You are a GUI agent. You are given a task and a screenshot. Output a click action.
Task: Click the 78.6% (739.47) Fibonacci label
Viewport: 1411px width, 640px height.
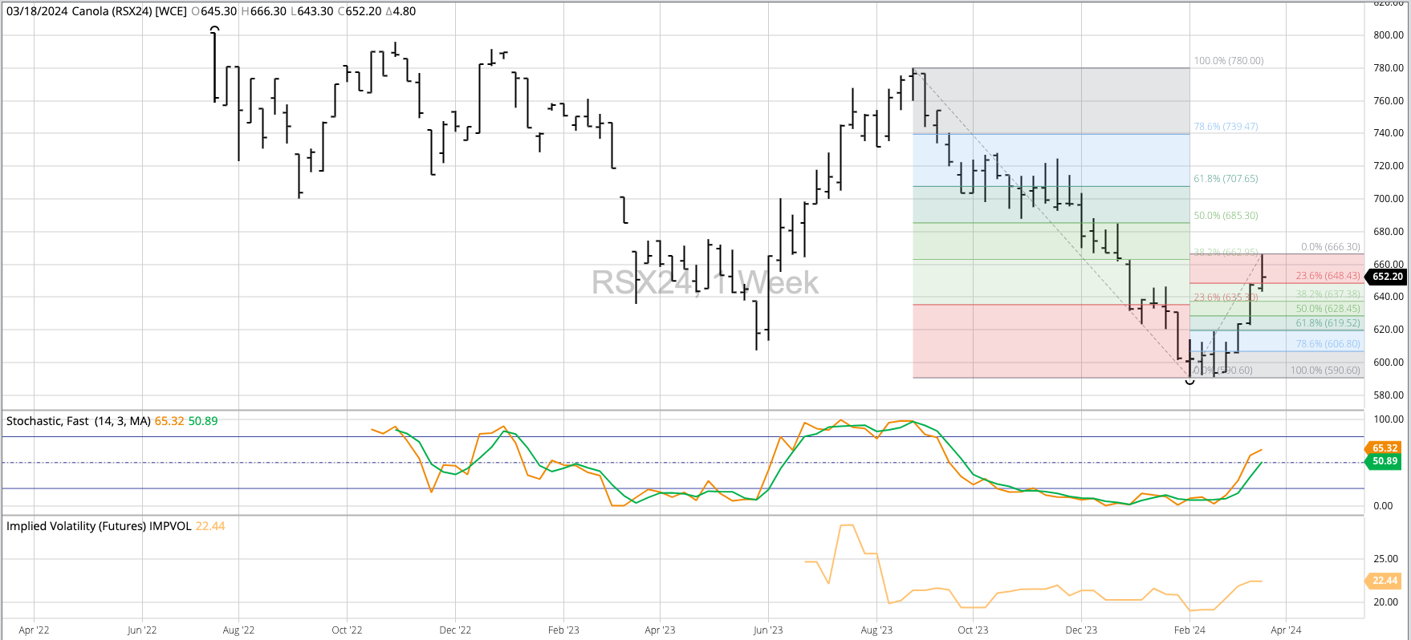[x=1226, y=127]
